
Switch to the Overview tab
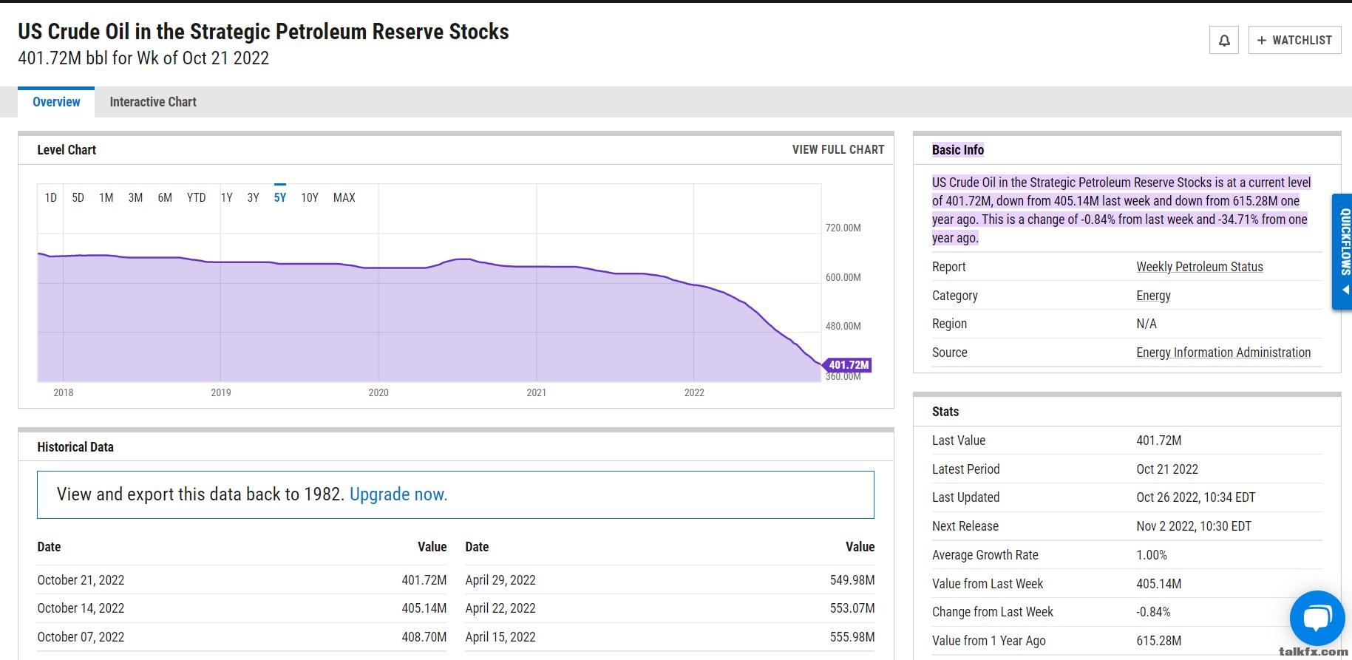(x=56, y=102)
